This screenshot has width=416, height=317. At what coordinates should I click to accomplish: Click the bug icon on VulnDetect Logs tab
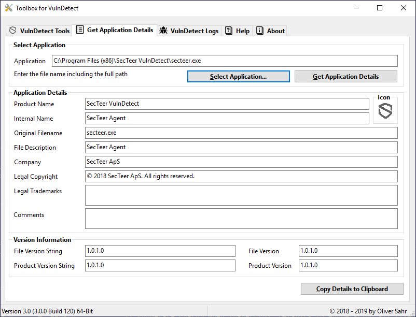[x=163, y=31]
